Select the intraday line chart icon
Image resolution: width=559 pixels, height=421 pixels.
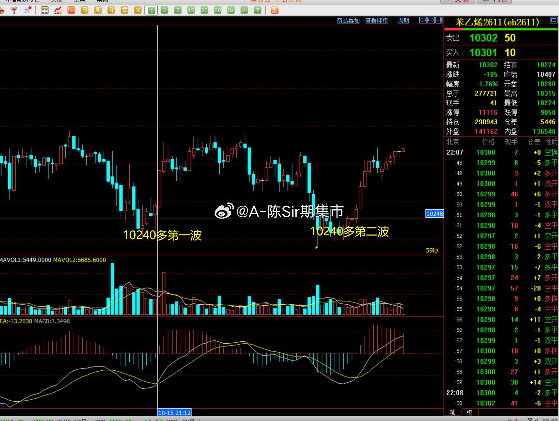58,10
